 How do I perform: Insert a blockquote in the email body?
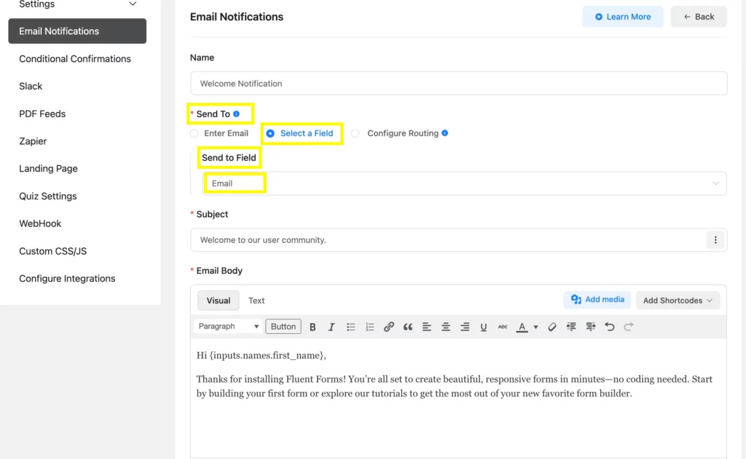click(x=407, y=327)
